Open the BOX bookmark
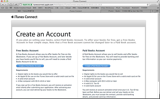 click(x=34, y=8)
